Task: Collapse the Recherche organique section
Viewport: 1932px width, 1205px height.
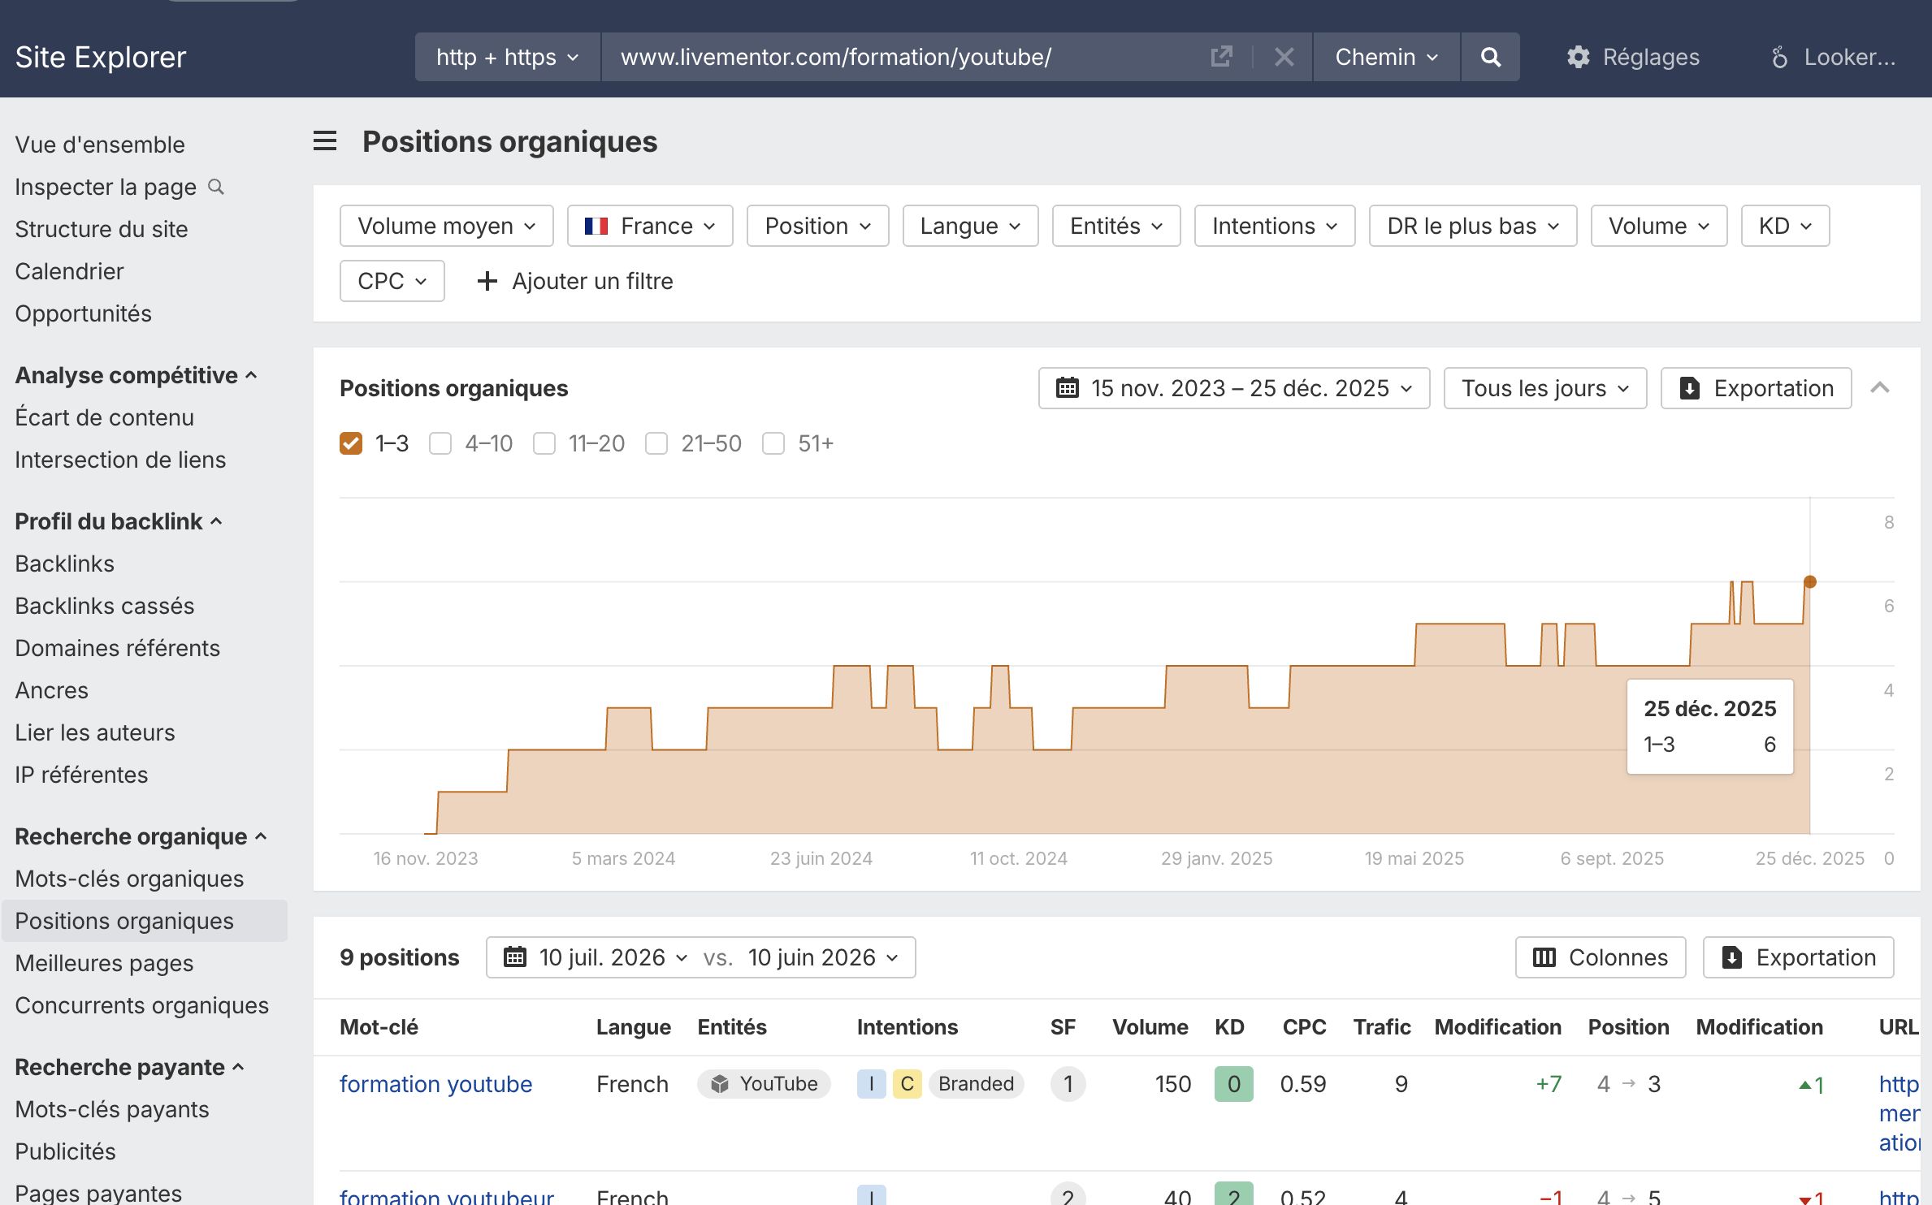Action: 141,836
